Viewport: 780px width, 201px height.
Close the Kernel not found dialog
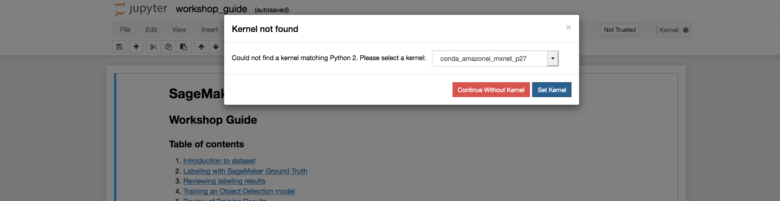[x=568, y=27]
